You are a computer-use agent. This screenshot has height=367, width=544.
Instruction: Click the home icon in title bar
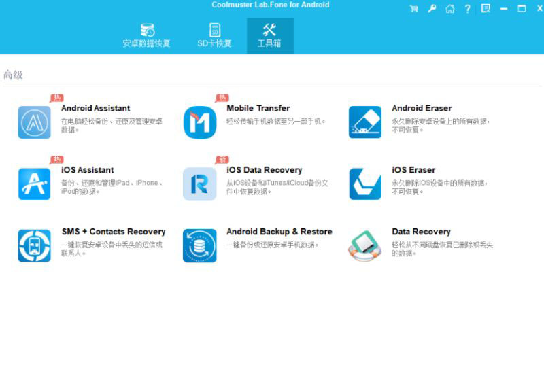click(449, 9)
